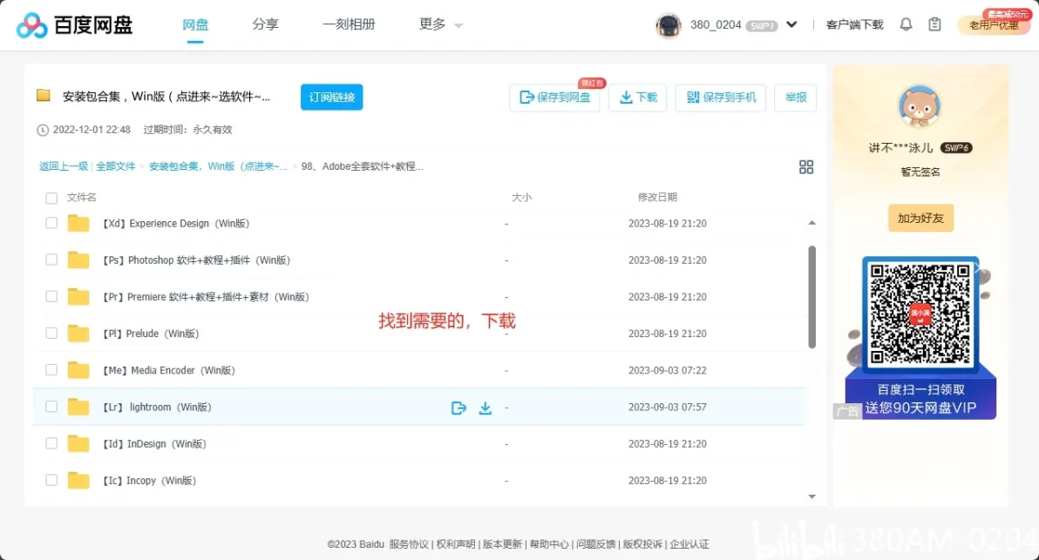Click the Id InDesign folder icon
1039x560 pixels.
(x=78, y=444)
